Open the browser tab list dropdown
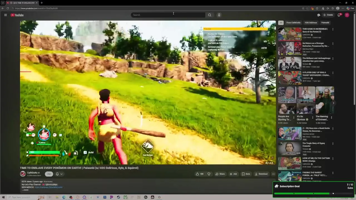Viewport: 356px width, 200px height. tap(3, 3)
